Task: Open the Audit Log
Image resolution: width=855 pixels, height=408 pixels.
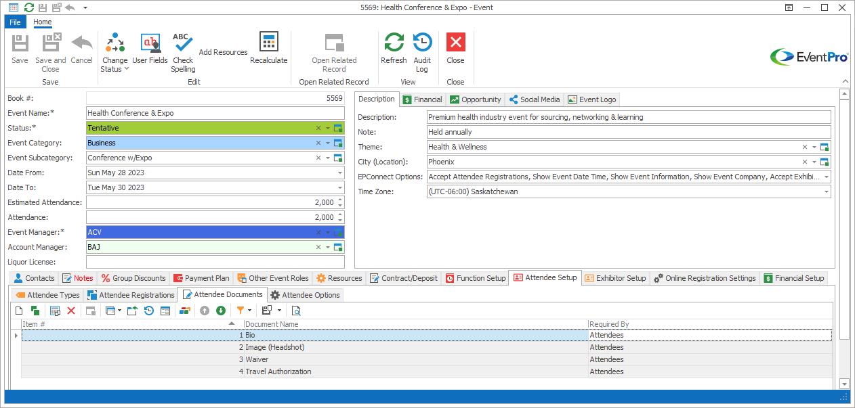Action: pos(422,53)
